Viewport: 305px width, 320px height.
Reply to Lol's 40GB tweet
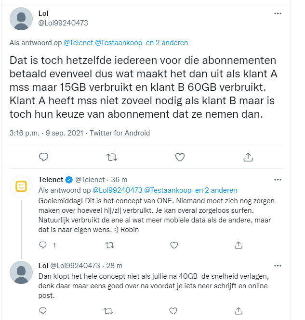pos(43,310)
